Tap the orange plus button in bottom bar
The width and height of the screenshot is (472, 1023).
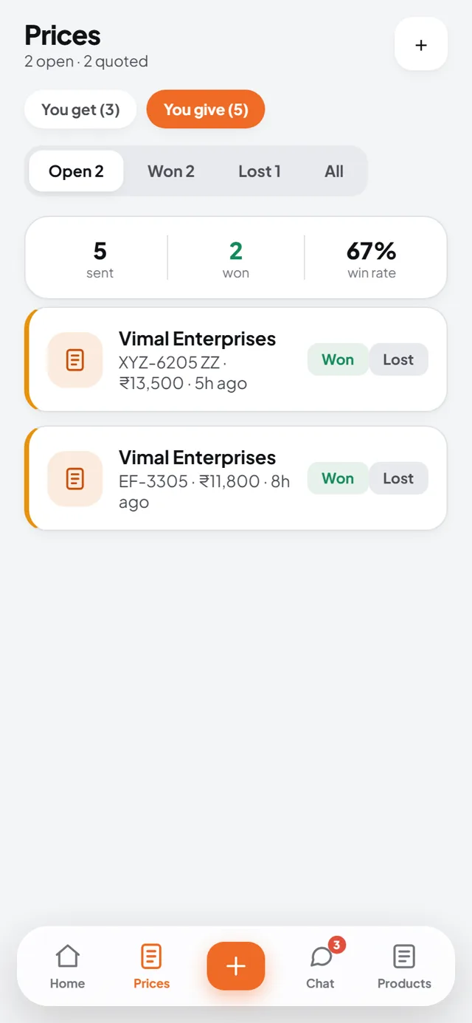coord(236,966)
